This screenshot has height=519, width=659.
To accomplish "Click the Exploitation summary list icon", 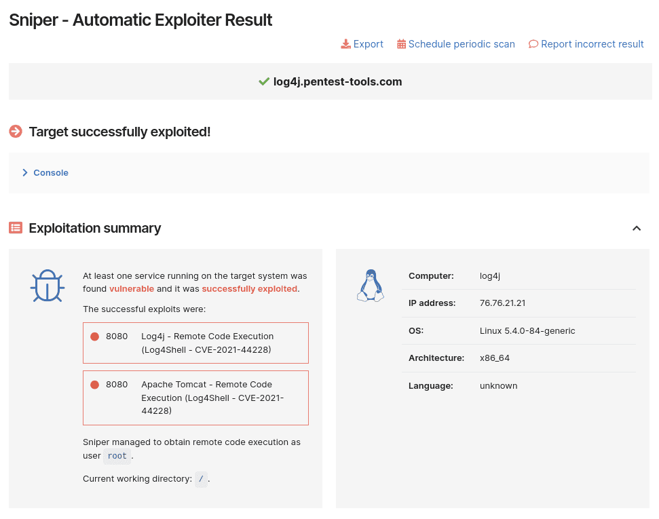I will click(x=16, y=227).
